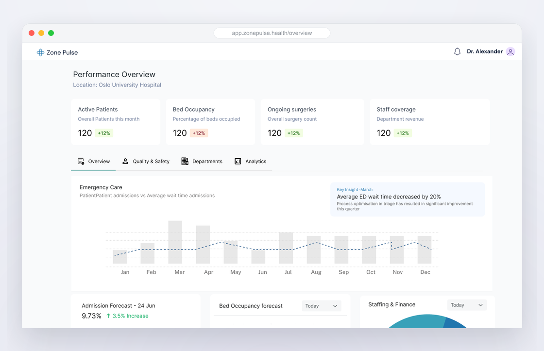Click the +12% badge on Active Patients
The height and width of the screenshot is (351, 544).
[x=104, y=133]
